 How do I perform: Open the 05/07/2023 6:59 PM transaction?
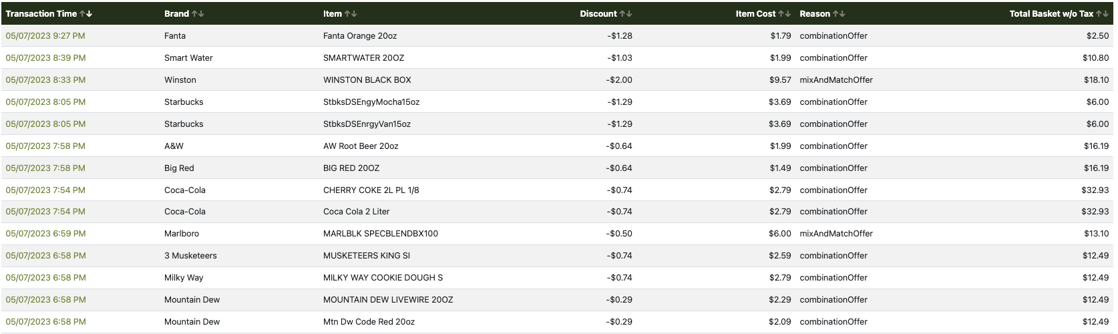(x=45, y=234)
